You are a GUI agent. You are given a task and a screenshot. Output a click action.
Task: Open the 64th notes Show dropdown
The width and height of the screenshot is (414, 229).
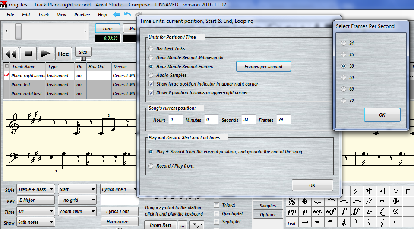36,222
